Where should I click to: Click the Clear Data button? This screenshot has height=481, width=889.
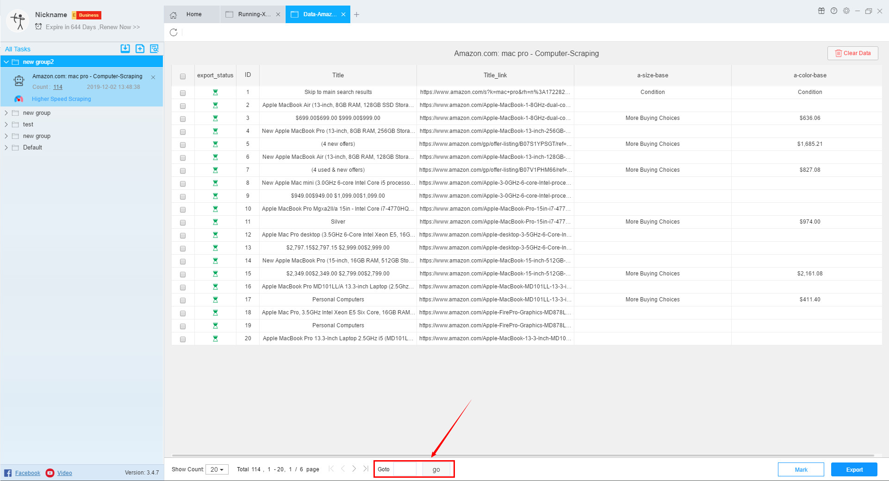tap(852, 53)
